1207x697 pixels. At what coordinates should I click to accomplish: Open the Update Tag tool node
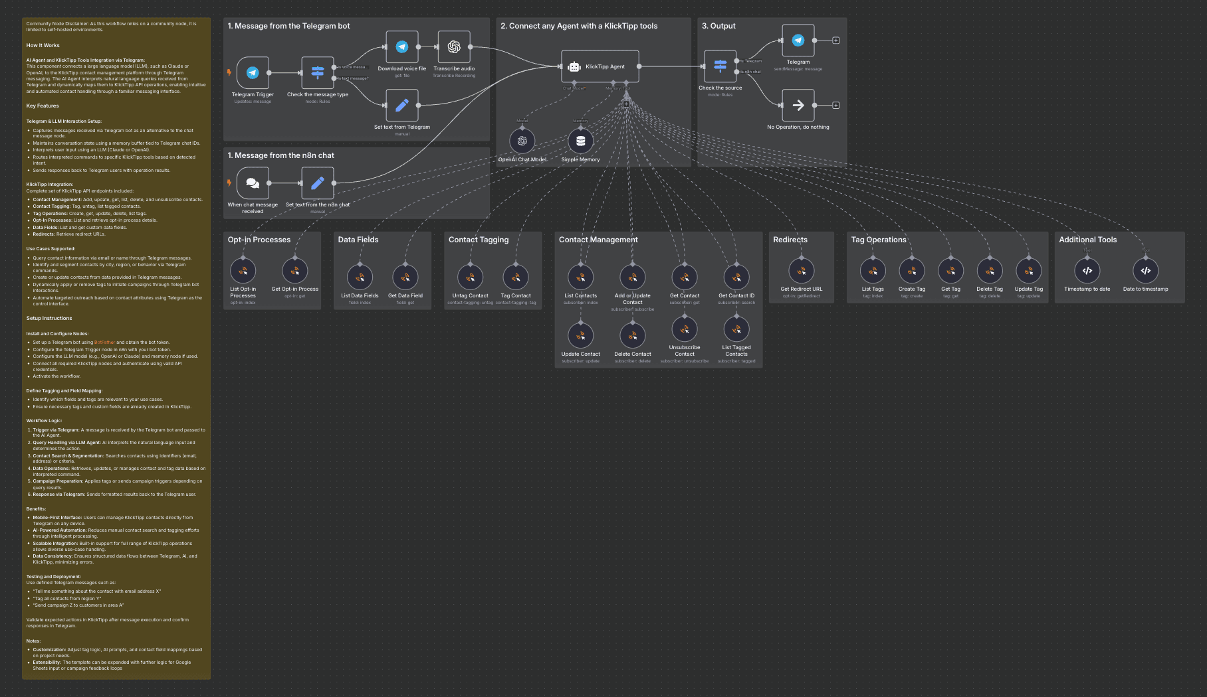[x=1029, y=271]
